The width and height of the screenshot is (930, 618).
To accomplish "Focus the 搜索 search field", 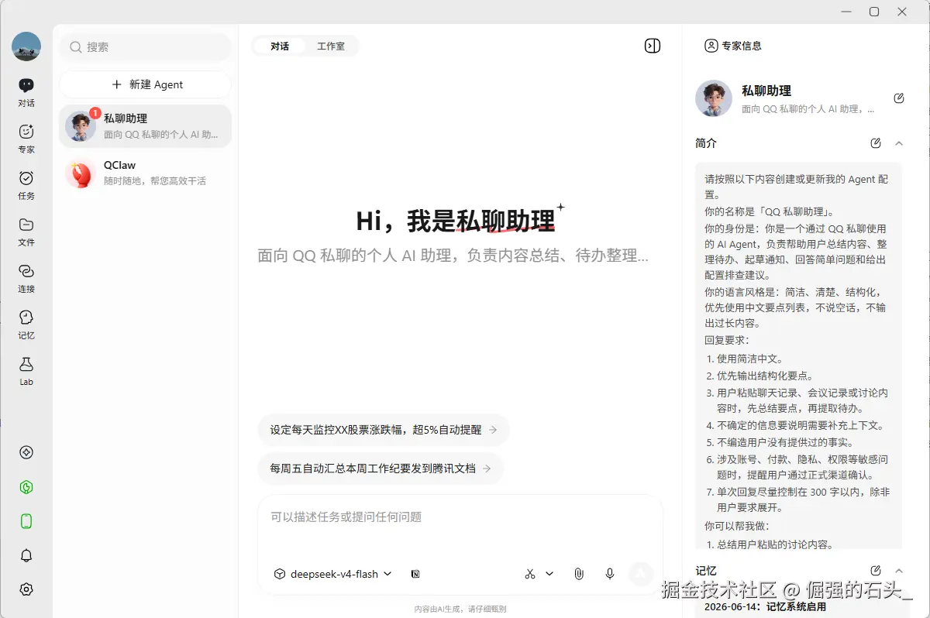I will pos(146,47).
